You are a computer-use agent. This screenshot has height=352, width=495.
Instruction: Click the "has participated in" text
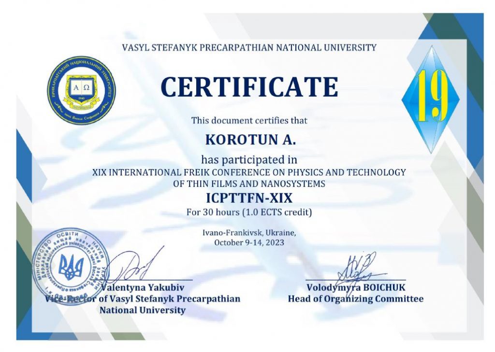coord(249,158)
